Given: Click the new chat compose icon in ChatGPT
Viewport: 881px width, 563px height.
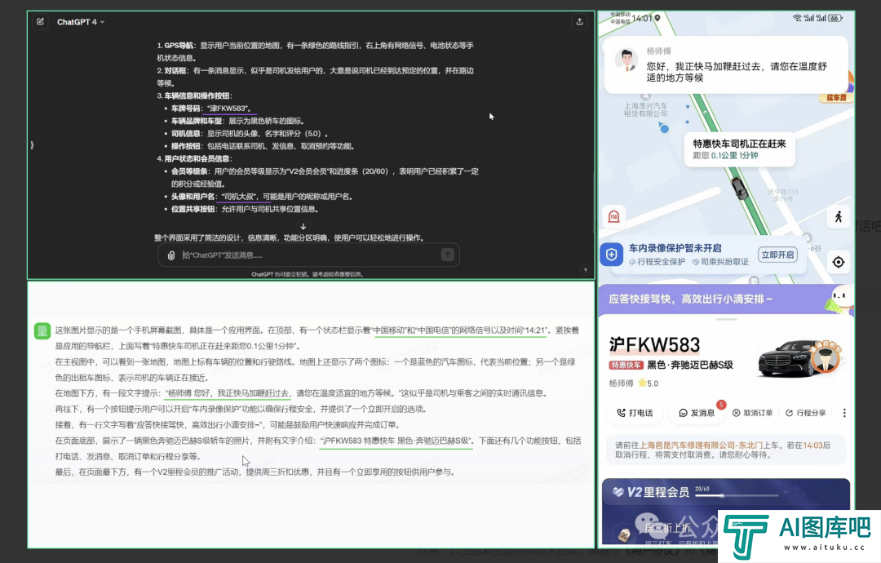Looking at the screenshot, I should (41, 22).
